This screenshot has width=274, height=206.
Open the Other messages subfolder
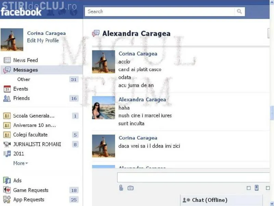24,79
